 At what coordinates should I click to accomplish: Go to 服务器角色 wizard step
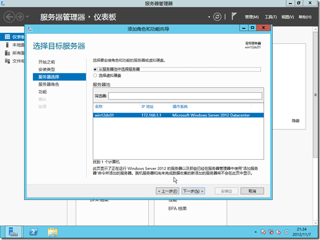[x=49, y=84]
